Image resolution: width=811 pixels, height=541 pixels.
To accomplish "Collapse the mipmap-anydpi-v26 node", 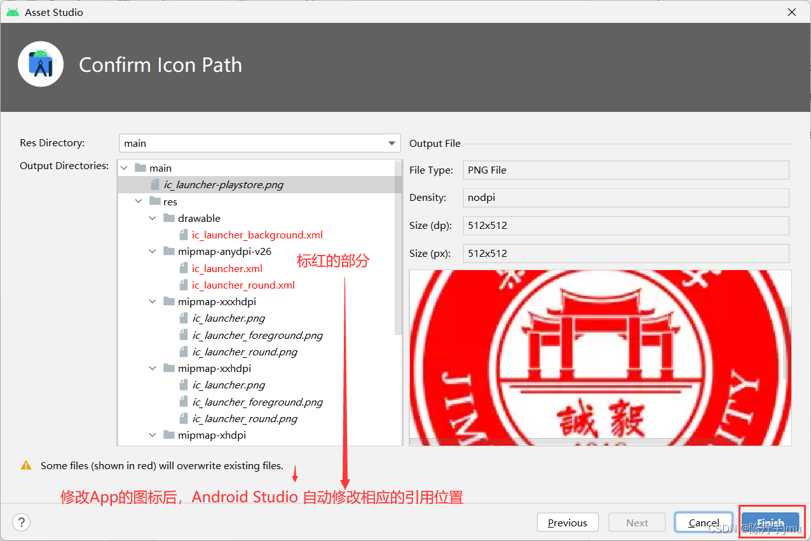I will (x=153, y=251).
